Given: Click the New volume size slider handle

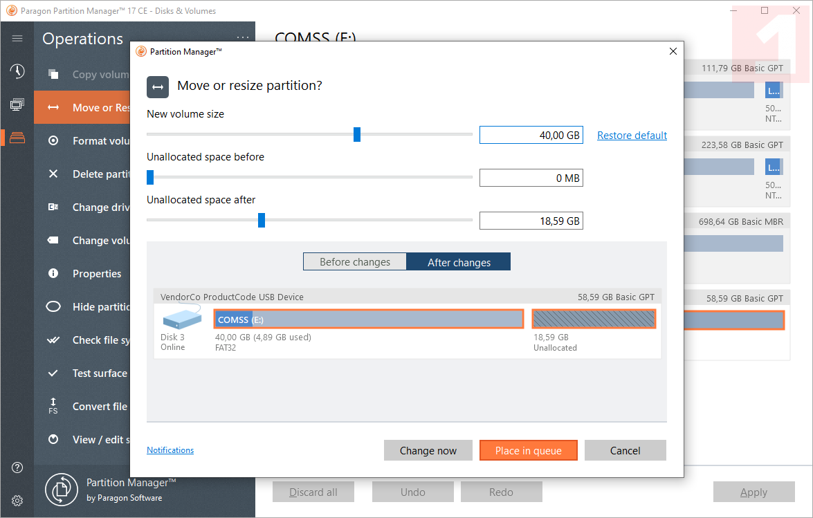Looking at the screenshot, I should pyautogui.click(x=357, y=134).
